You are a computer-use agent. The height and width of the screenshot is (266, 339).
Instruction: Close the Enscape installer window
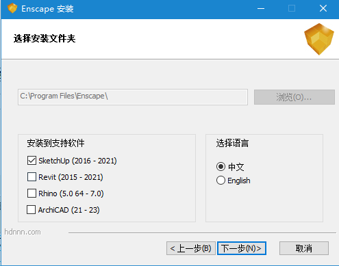click(323, 9)
